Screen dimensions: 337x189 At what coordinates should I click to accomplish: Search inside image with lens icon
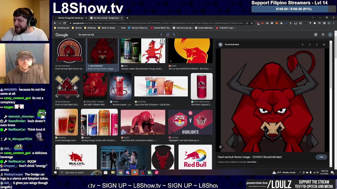coord(221,147)
